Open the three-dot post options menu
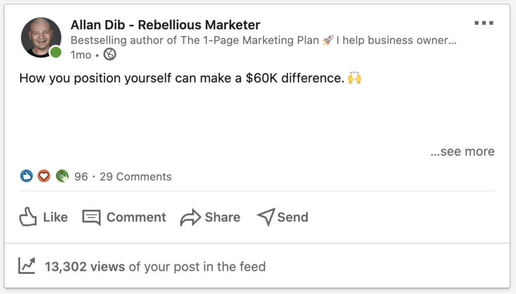Screen dimensions: 516x294 (x=485, y=22)
